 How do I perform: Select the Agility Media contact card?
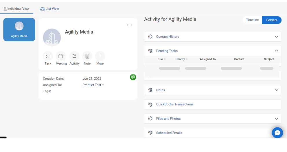(19, 30)
